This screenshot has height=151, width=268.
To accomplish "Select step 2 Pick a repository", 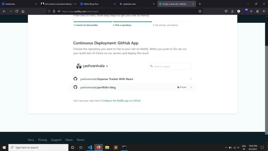I will [x=122, y=25].
